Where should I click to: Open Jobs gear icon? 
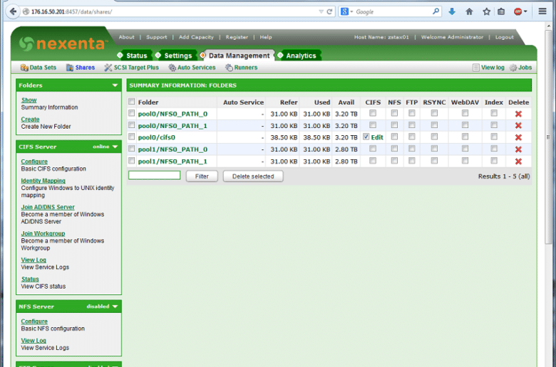(513, 68)
